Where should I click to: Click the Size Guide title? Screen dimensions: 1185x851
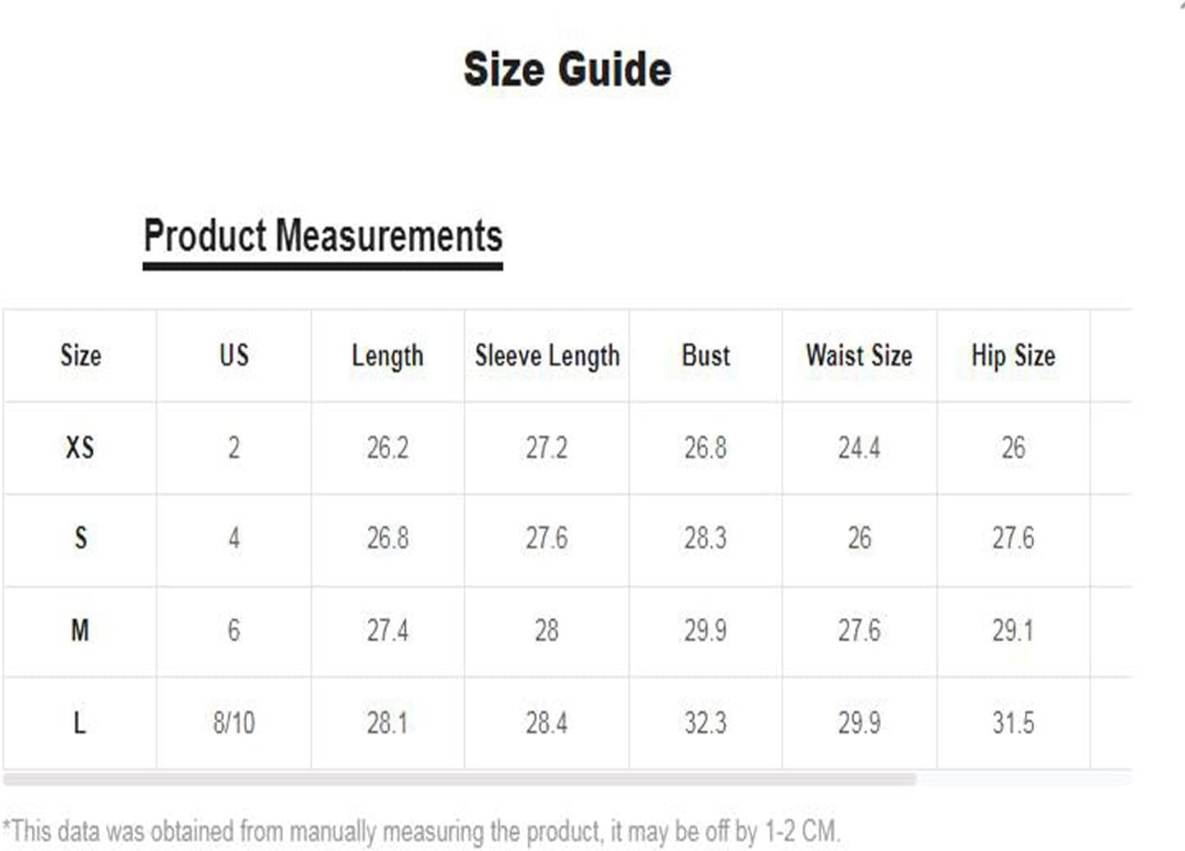pyautogui.click(x=567, y=69)
